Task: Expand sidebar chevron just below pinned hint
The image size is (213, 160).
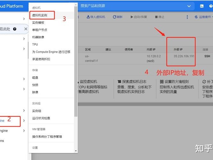Action: pos(24,39)
